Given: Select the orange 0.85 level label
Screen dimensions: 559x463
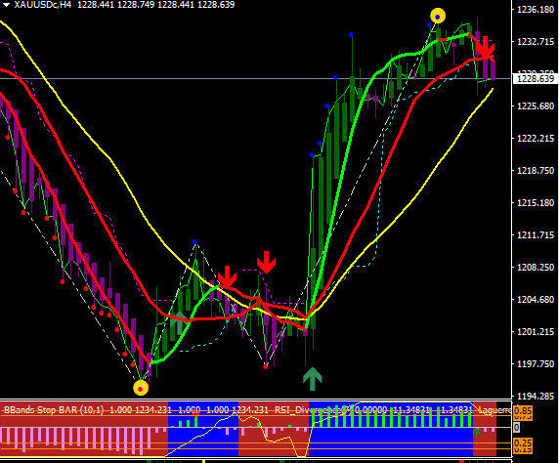Looking at the screenshot, I should [523, 410].
